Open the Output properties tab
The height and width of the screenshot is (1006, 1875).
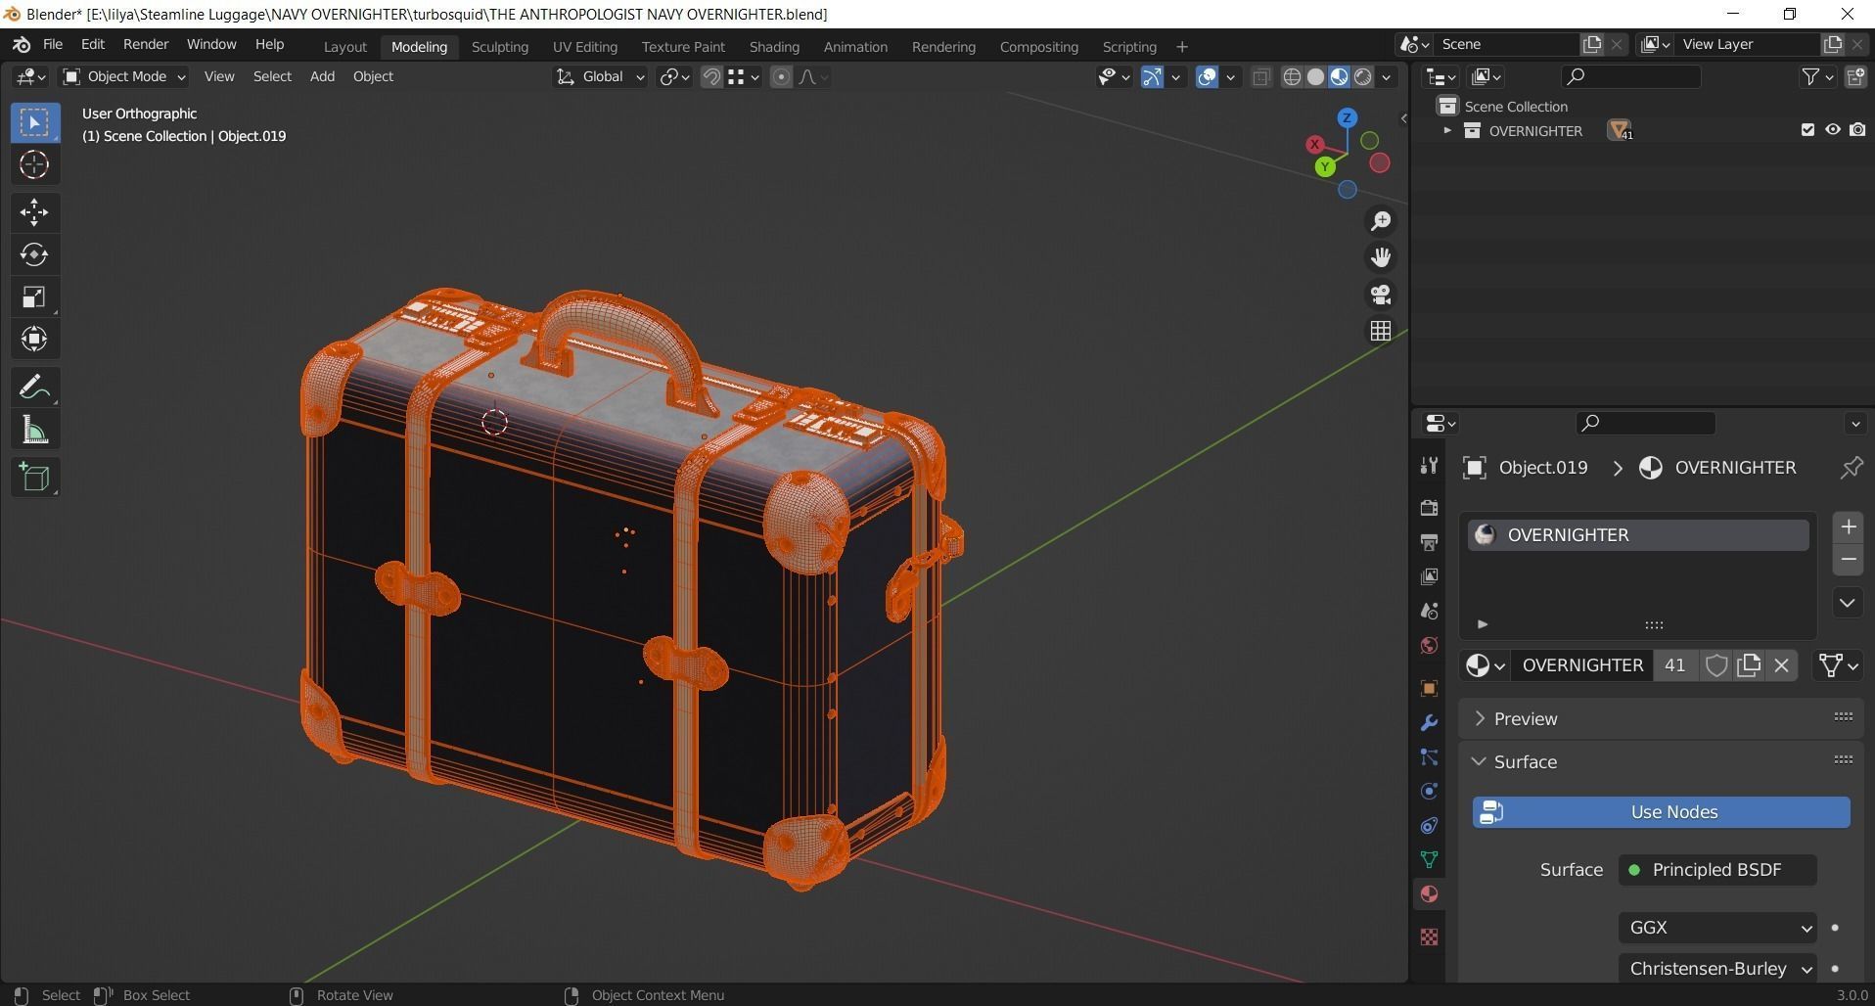(1429, 542)
